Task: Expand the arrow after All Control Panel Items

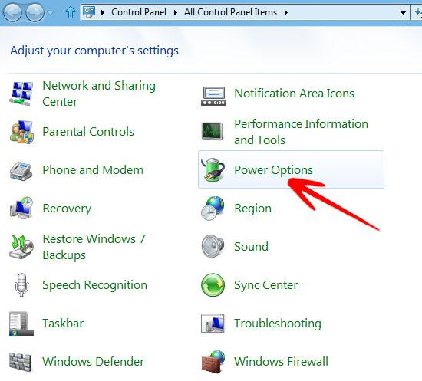Action: coord(286,12)
